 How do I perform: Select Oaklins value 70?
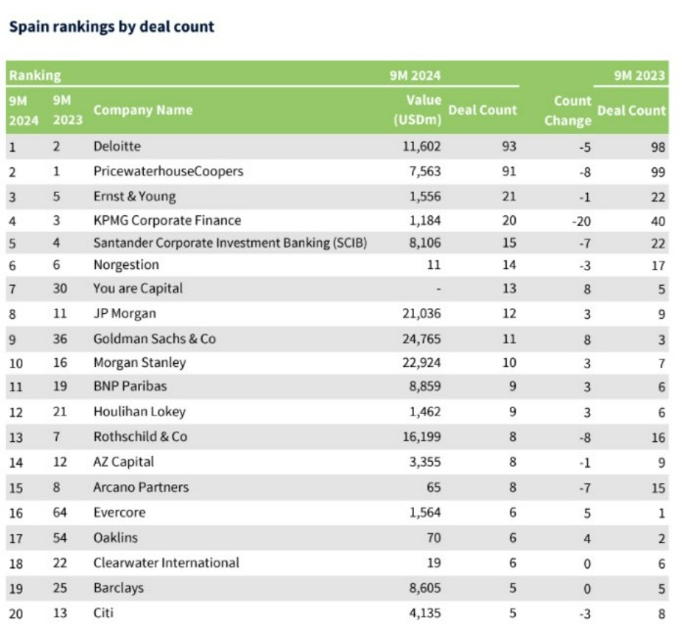433,538
